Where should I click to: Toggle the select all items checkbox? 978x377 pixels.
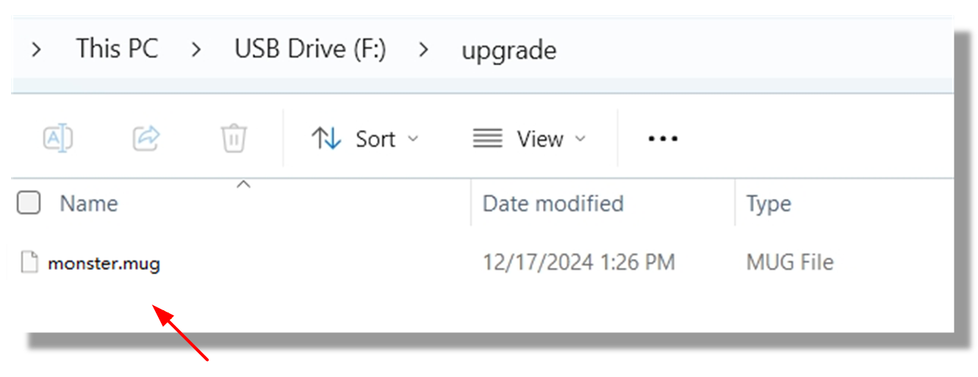pos(29,203)
